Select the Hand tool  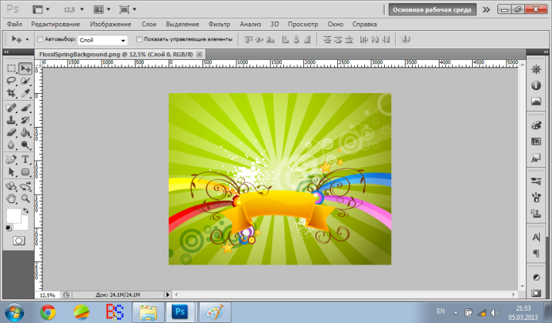click(12, 198)
